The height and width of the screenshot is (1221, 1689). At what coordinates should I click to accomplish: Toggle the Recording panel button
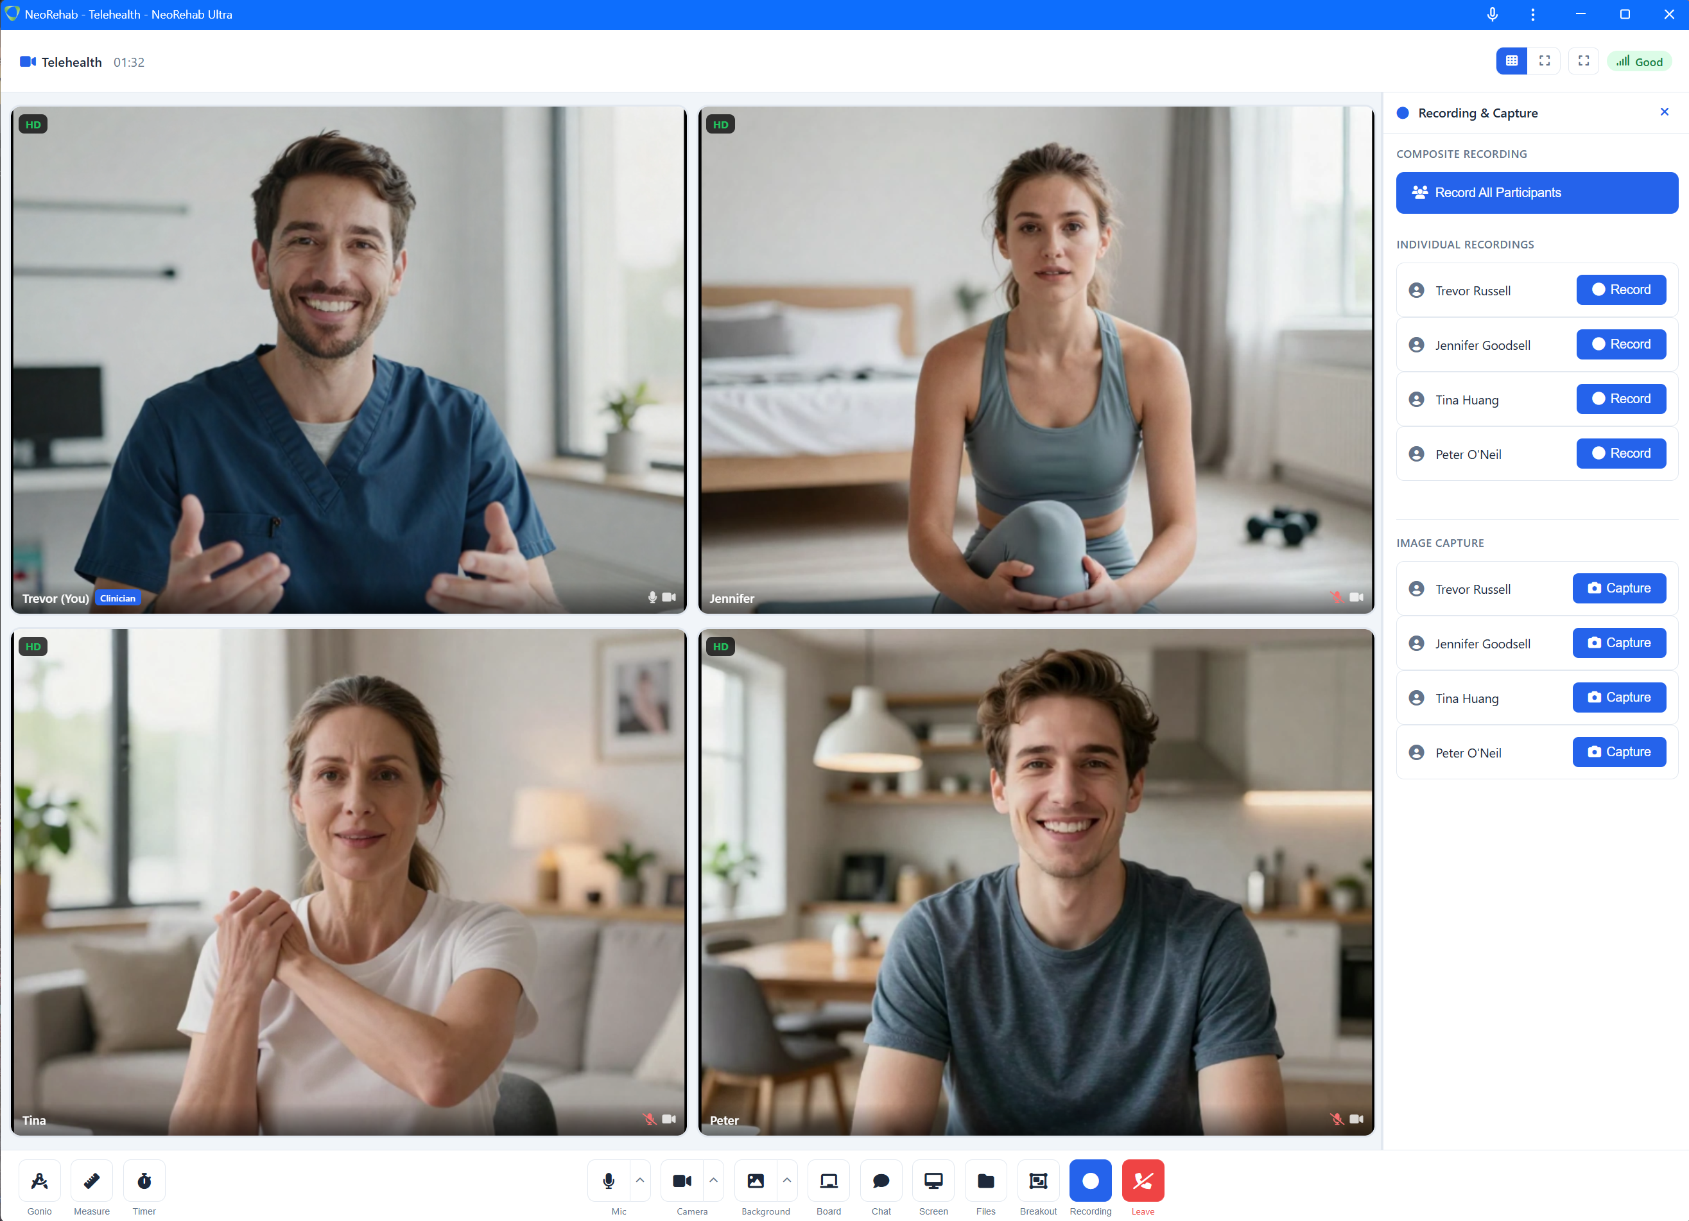[x=1090, y=1180]
